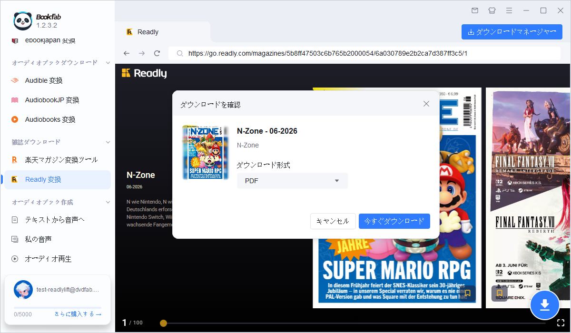Viewport: 571px width, 333px height.
Task: Bookmark the Final Fantasy VII page
Action: [499, 293]
